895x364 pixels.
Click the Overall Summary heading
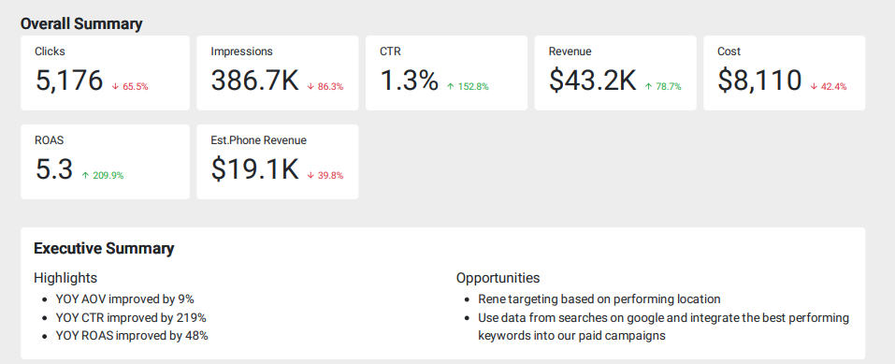pyautogui.click(x=81, y=24)
